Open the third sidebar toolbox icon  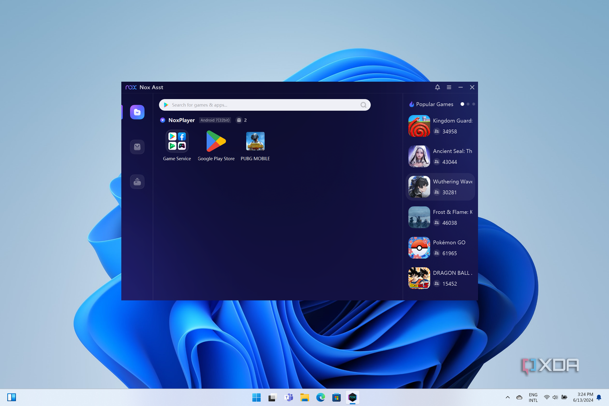pyautogui.click(x=137, y=181)
